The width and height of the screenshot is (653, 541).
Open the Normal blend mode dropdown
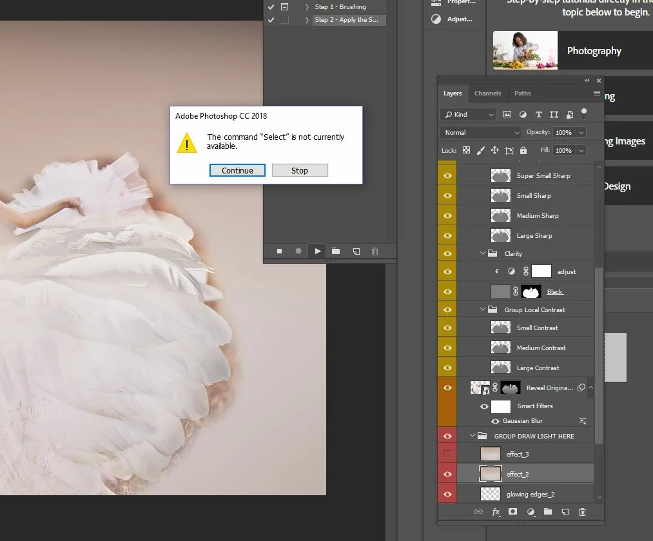pos(481,132)
